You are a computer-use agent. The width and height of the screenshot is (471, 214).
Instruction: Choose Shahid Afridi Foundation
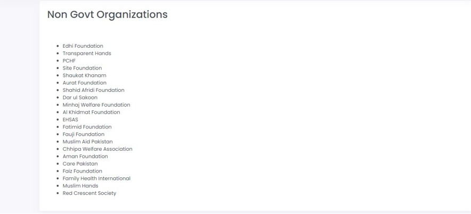pyautogui.click(x=93, y=90)
